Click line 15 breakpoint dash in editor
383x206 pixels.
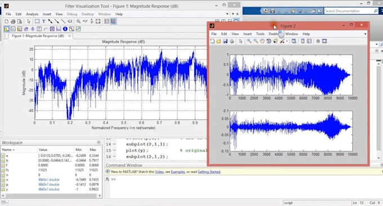114,151
